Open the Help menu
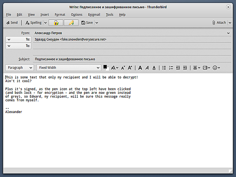Screen dimensions: 236x177 point(122,15)
